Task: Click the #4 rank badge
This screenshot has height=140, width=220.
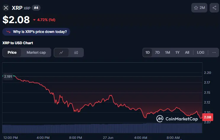Action: [x=36, y=8]
